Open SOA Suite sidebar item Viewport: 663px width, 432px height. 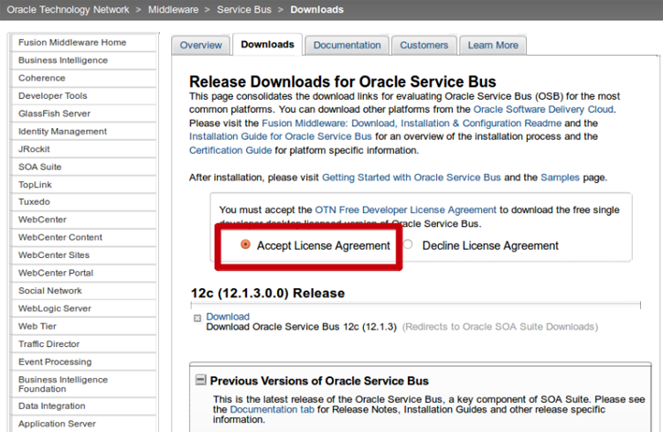pos(40,167)
